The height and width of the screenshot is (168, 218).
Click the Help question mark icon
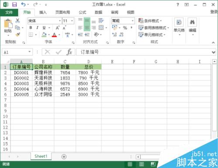coord(177,5)
